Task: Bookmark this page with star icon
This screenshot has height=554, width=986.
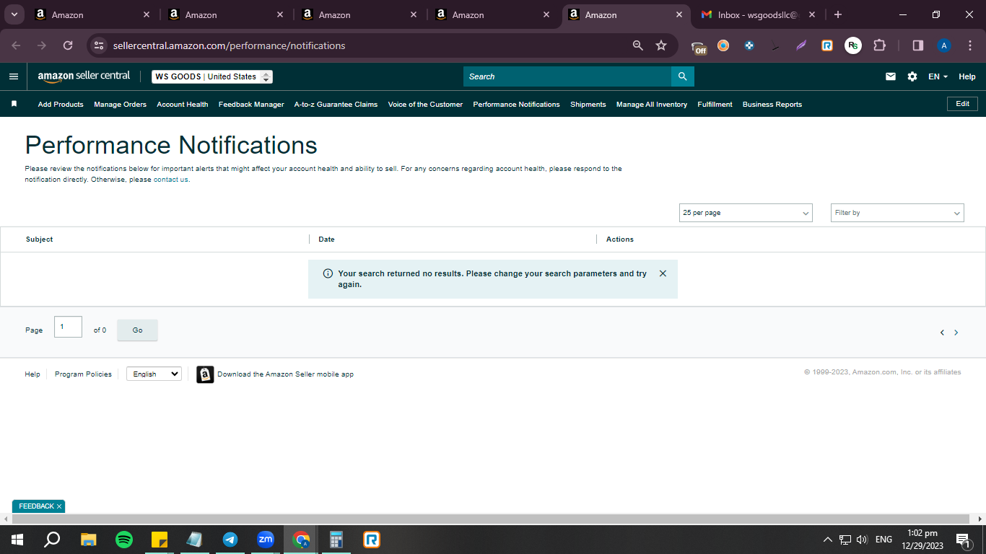Action: [661, 45]
